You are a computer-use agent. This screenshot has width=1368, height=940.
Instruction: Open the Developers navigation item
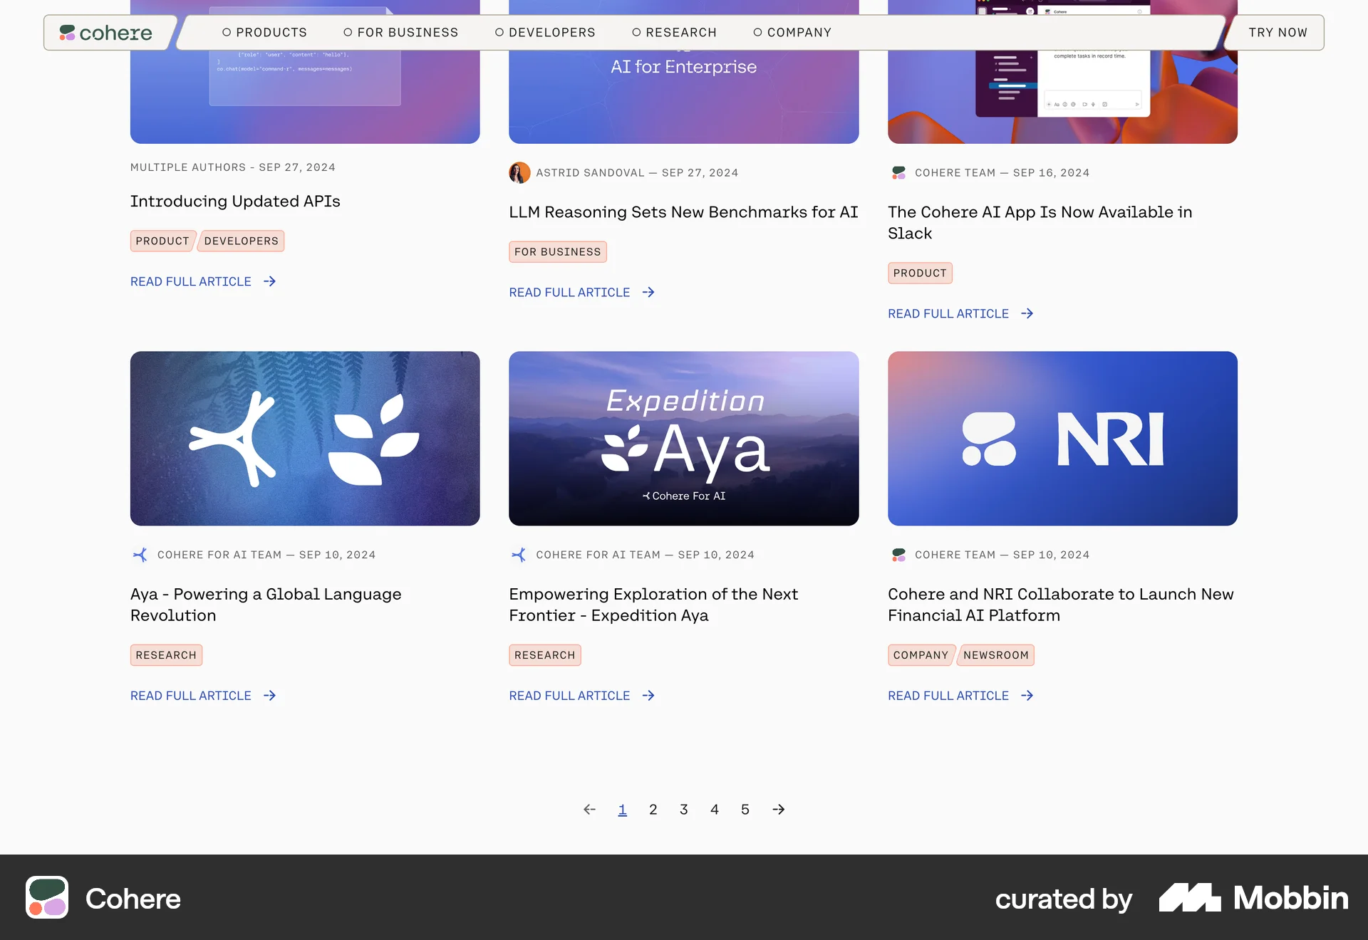545,32
